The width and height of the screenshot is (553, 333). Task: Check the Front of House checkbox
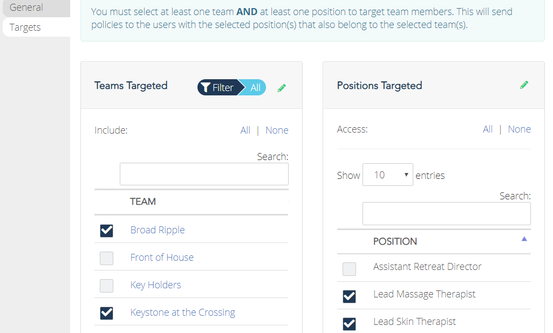106,258
